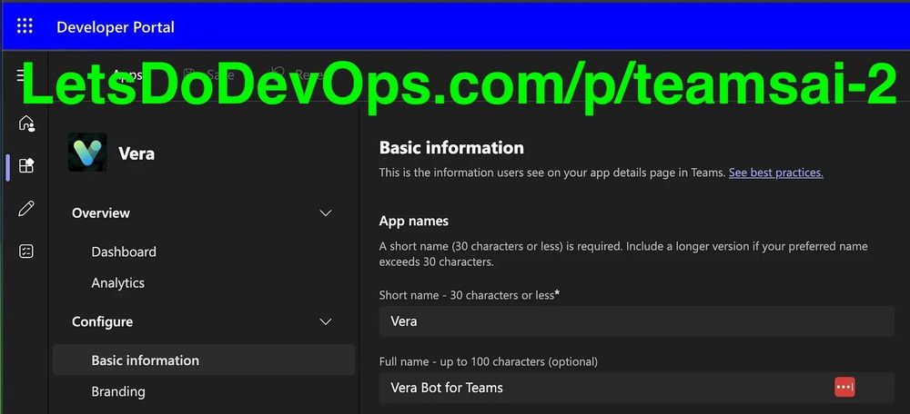Screen dimensions: 910x414
Task: Click the App names subheading
Action: pos(414,222)
